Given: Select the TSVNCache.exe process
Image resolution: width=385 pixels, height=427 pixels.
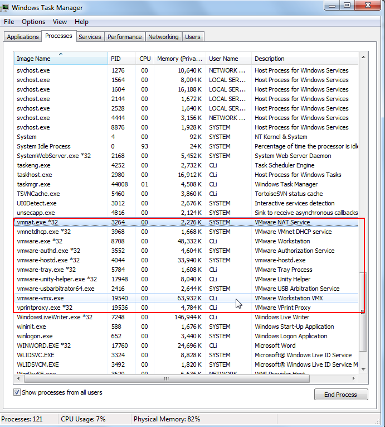Looking at the screenshot, I should (x=186, y=194).
